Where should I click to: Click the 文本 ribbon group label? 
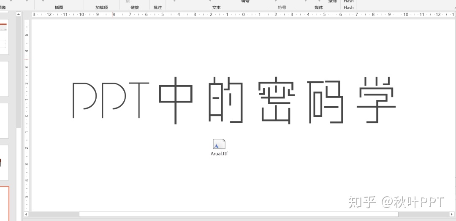click(x=216, y=8)
